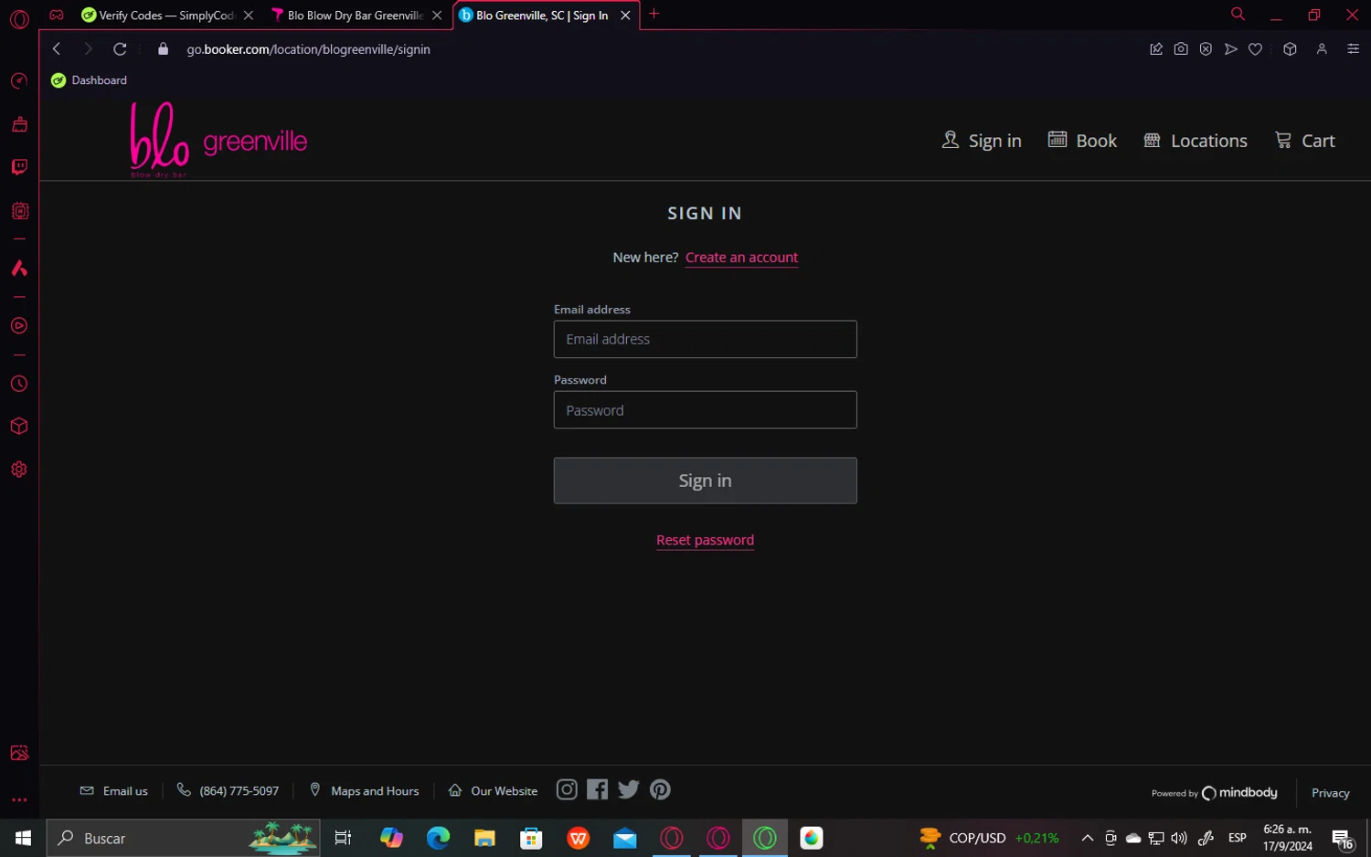Open the Locations menu item
This screenshot has height=857, width=1371.
(x=1196, y=141)
